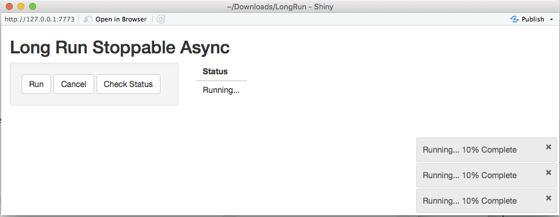Dismiss the topmost Running notification
The image size is (560, 217).
click(548, 147)
